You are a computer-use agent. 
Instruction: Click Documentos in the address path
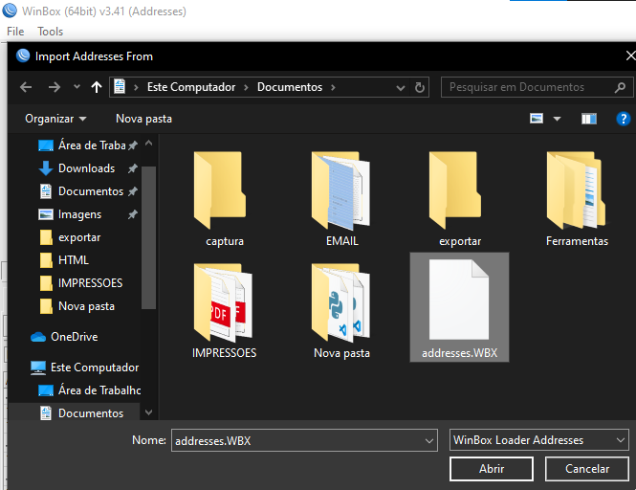click(290, 87)
